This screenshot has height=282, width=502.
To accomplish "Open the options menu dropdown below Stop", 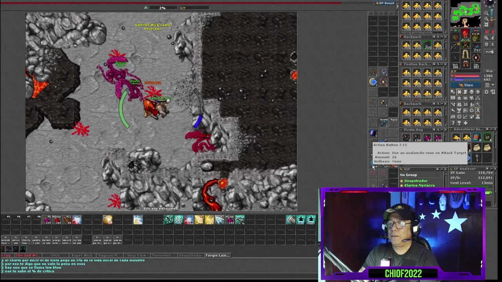I will tap(490, 85).
